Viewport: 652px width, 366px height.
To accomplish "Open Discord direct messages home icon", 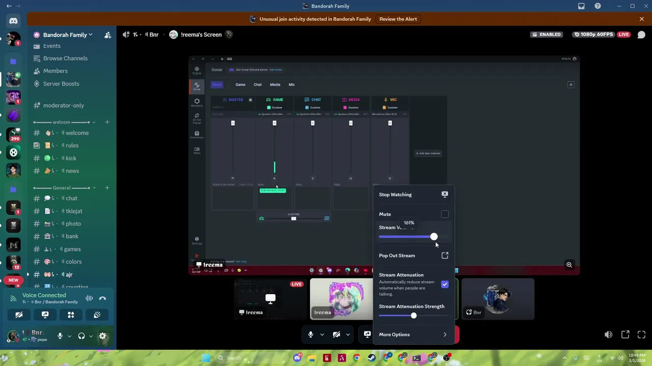I will (x=13, y=21).
